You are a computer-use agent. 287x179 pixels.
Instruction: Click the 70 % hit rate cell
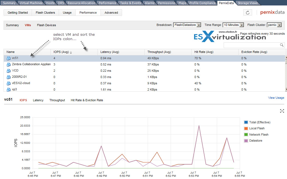(x=198, y=58)
